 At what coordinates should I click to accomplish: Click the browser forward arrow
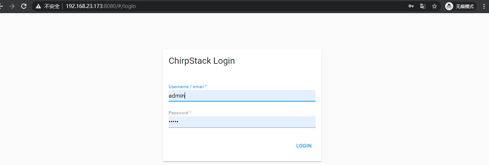pos(12,6)
